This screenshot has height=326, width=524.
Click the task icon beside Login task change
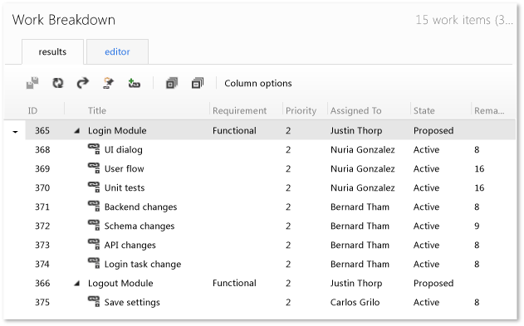94,263
